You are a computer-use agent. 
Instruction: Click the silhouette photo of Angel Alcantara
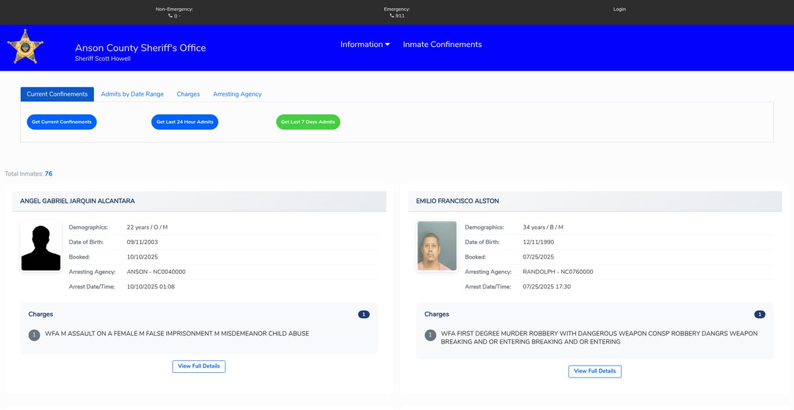41,247
